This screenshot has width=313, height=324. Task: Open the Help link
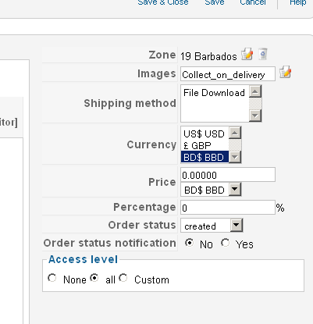(x=297, y=2)
